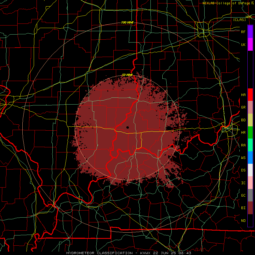The image size is (255, 255).
Task: Click the GR legend label
Action: [x=243, y=107]
